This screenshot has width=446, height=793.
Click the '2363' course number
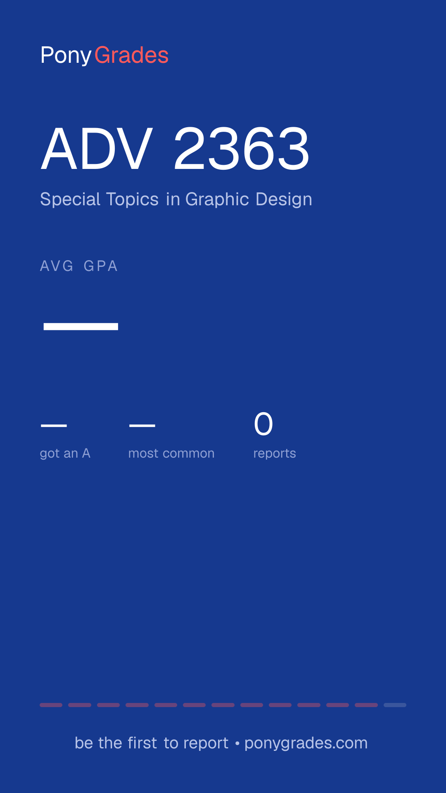[x=242, y=148]
